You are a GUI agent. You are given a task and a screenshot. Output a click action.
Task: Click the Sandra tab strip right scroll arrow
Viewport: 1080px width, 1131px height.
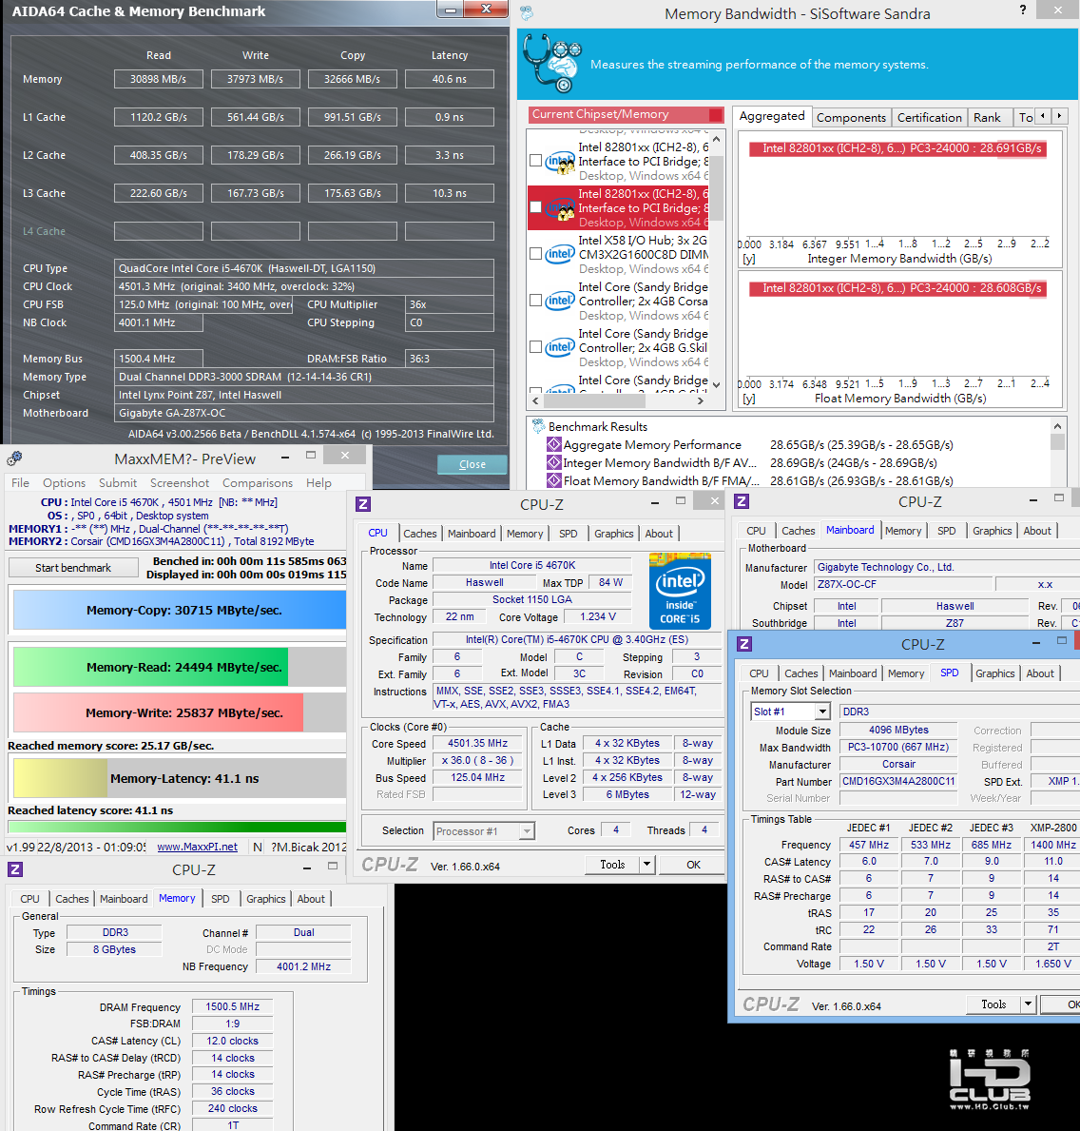pos(1059,116)
